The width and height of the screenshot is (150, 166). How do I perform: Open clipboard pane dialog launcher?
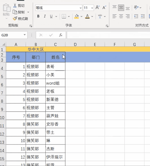click(31, 26)
